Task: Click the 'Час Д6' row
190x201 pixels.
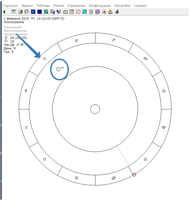Action: (14, 45)
